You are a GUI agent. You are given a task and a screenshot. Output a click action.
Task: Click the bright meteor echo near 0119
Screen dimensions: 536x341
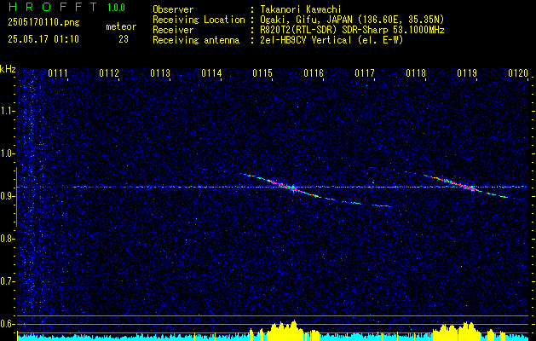pos(460,184)
